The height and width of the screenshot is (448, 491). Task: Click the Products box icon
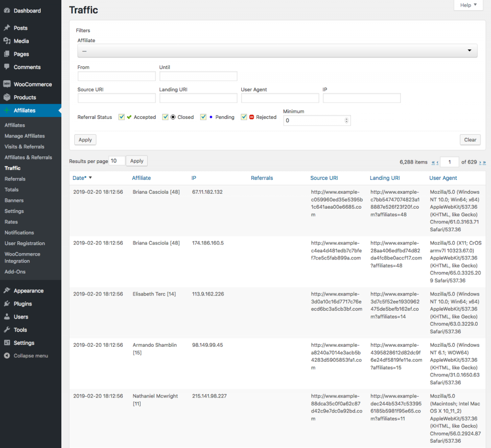(x=7, y=97)
